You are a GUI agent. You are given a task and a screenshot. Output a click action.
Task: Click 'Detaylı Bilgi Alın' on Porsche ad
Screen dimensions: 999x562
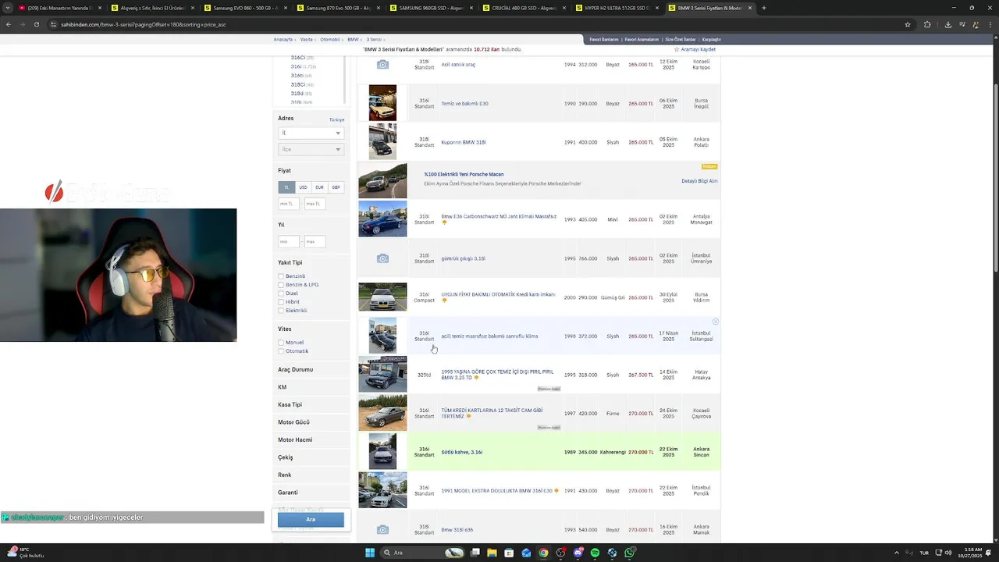(699, 181)
